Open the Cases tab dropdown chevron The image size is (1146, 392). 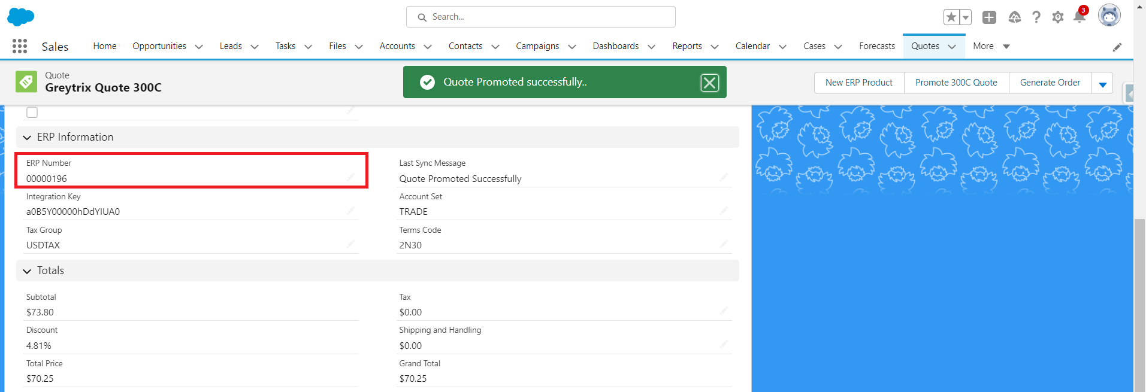838,47
